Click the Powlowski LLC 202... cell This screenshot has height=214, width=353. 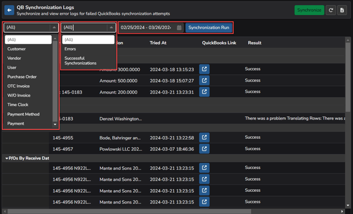point(120,149)
